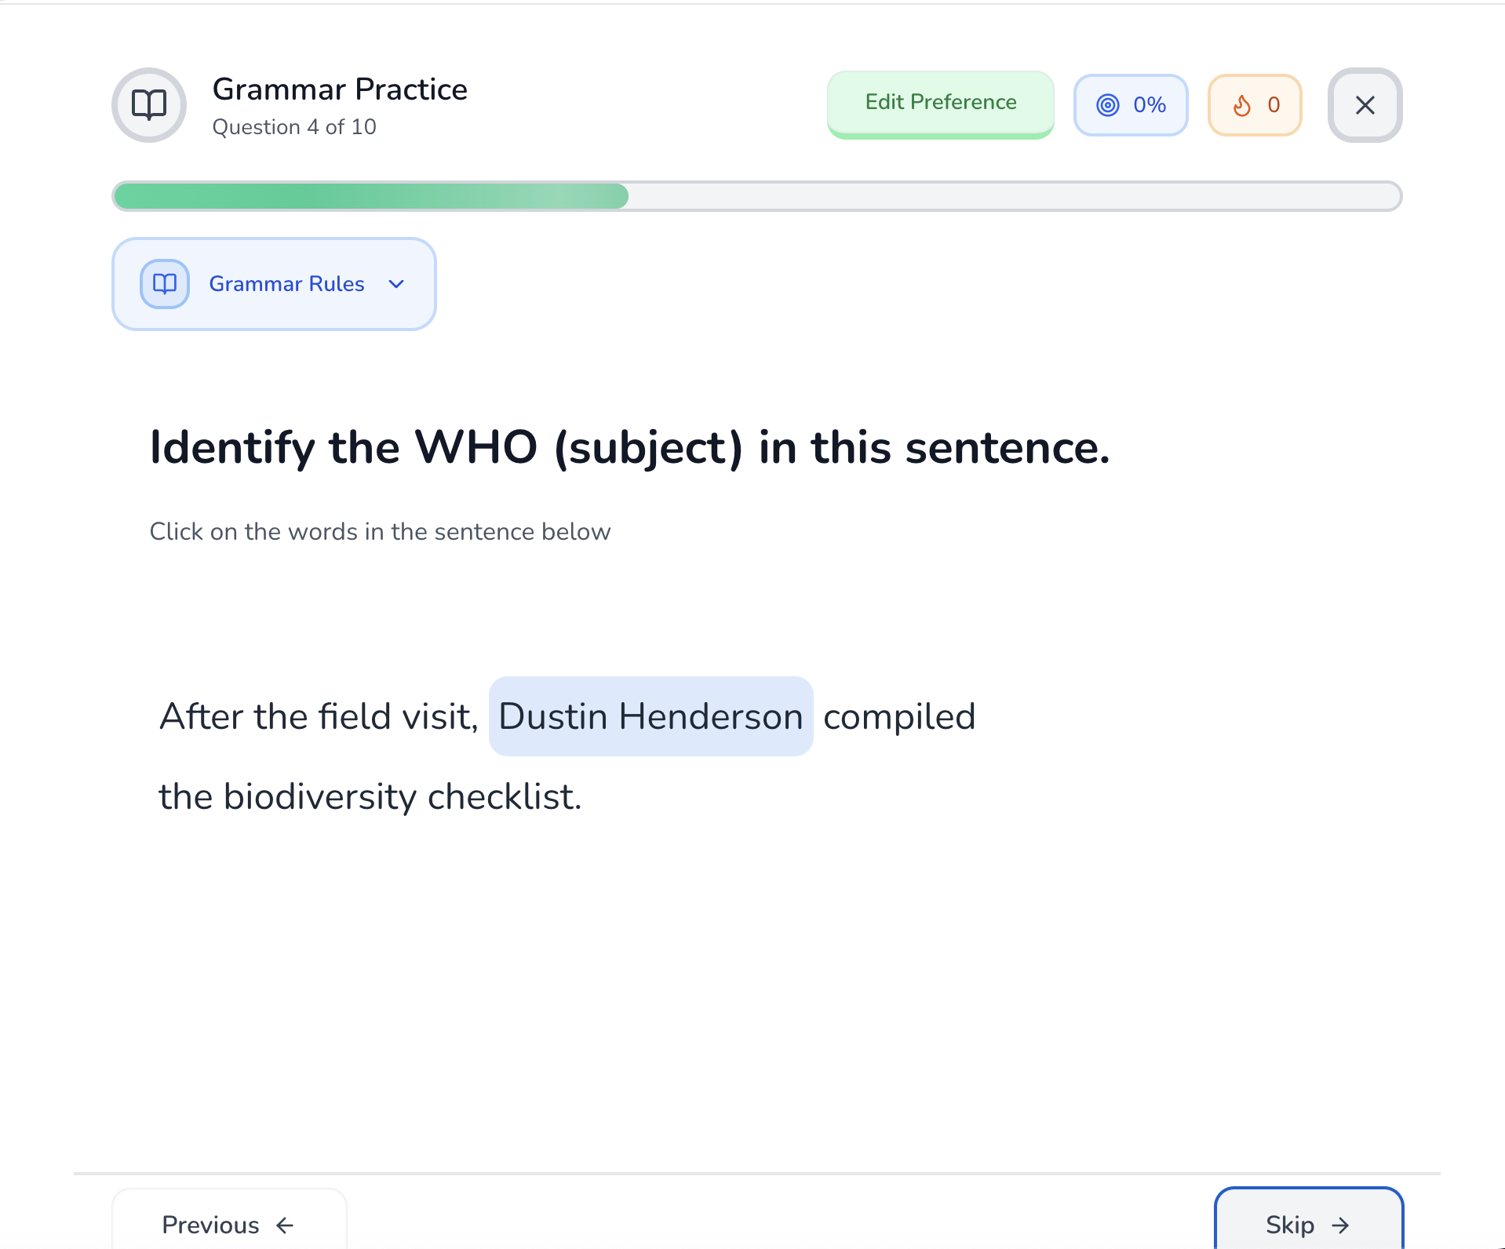Click the left arrow icon beside Previous
The image size is (1505, 1249).
(x=286, y=1225)
